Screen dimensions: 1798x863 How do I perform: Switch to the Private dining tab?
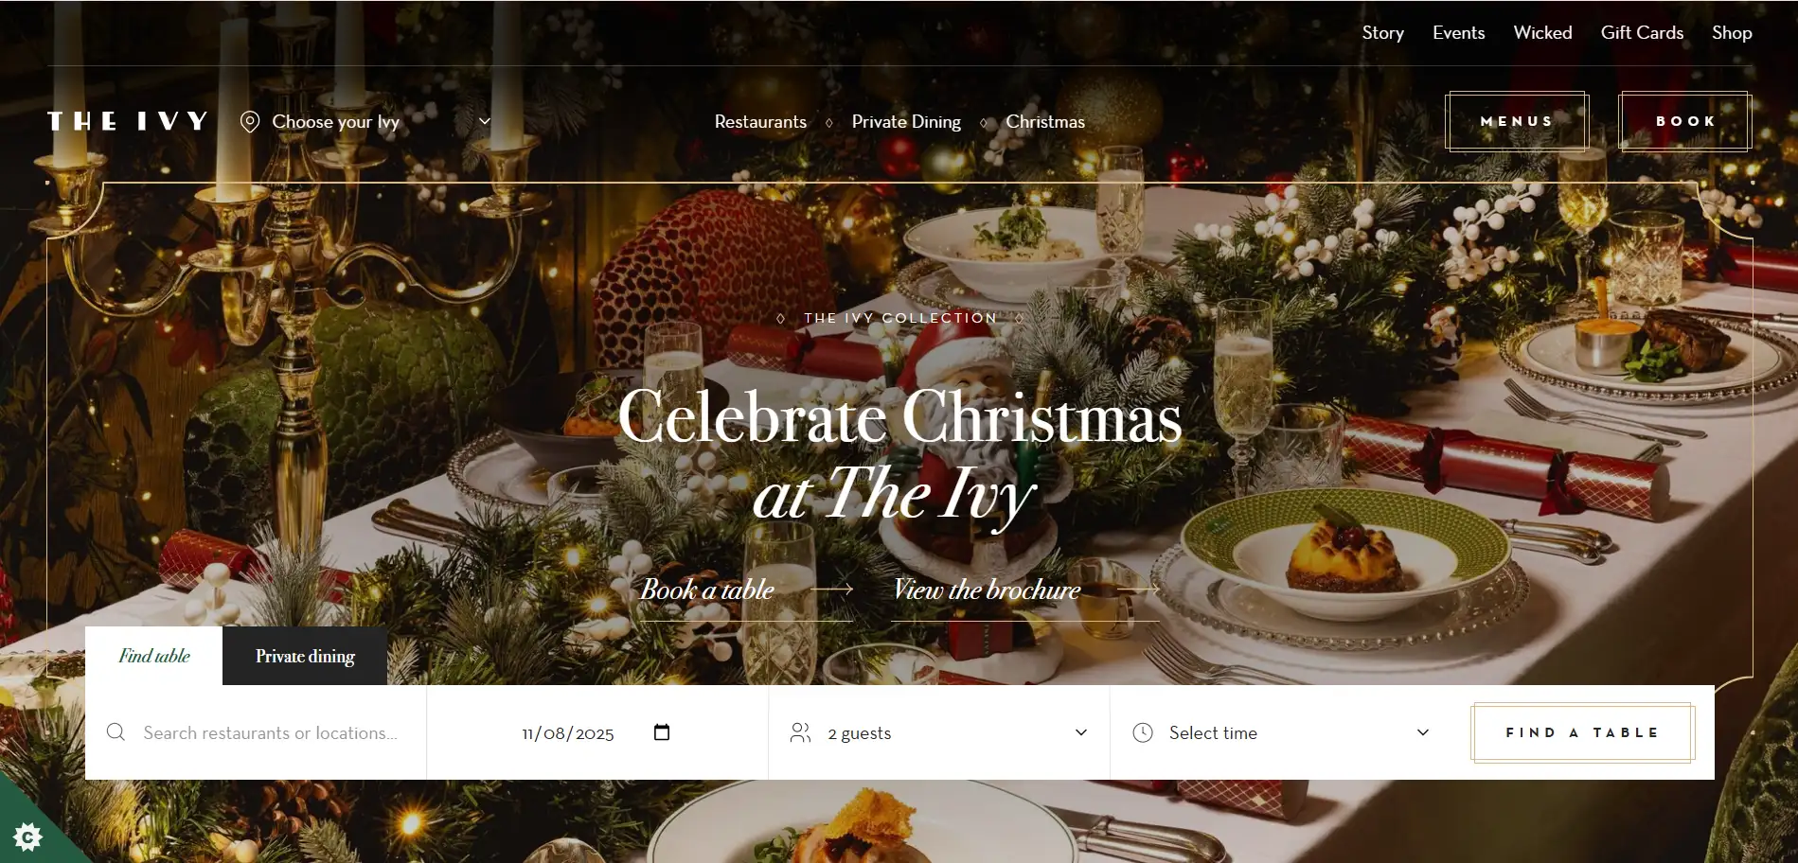[305, 656]
